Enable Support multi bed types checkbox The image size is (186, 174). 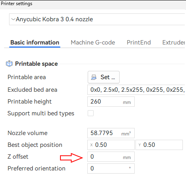[x=91, y=113]
